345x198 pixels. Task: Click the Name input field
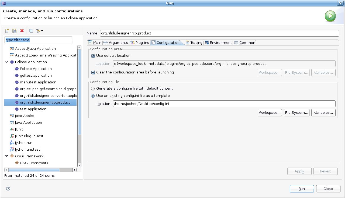(x=219, y=33)
